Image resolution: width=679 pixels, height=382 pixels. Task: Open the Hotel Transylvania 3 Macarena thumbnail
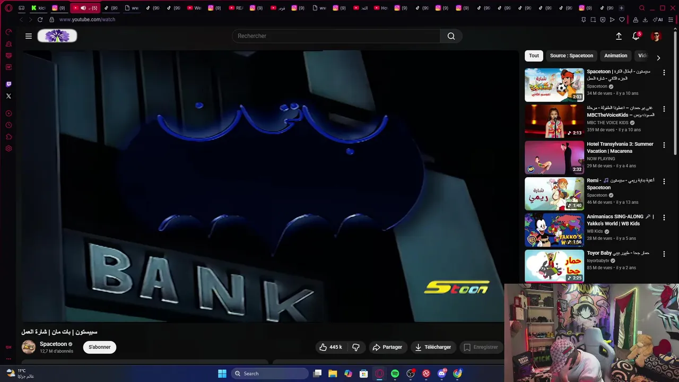click(x=554, y=157)
